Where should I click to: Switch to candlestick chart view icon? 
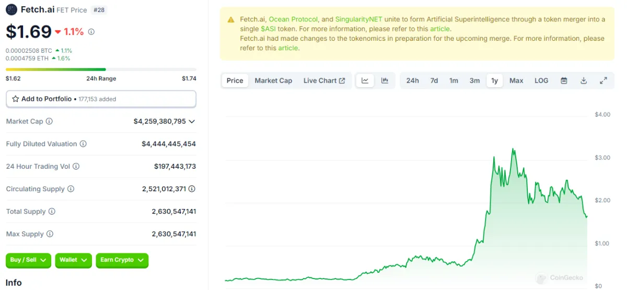[385, 80]
